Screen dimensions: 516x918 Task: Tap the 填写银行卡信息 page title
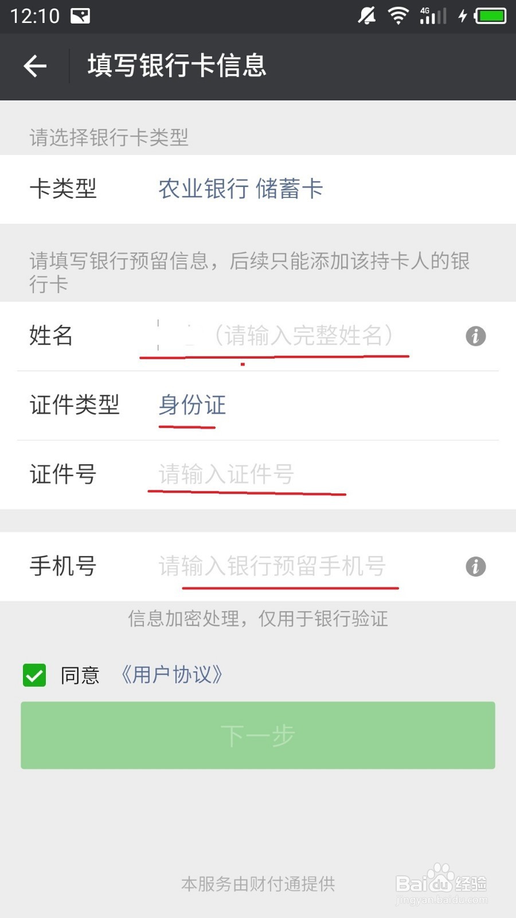177,66
